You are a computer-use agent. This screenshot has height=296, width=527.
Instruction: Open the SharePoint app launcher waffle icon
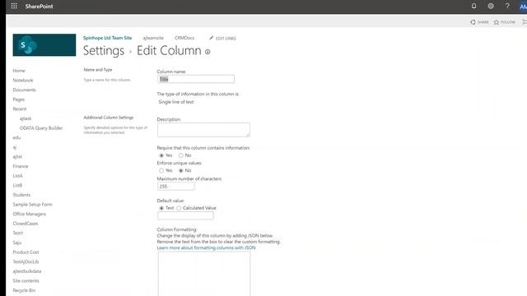pyautogui.click(x=14, y=6)
